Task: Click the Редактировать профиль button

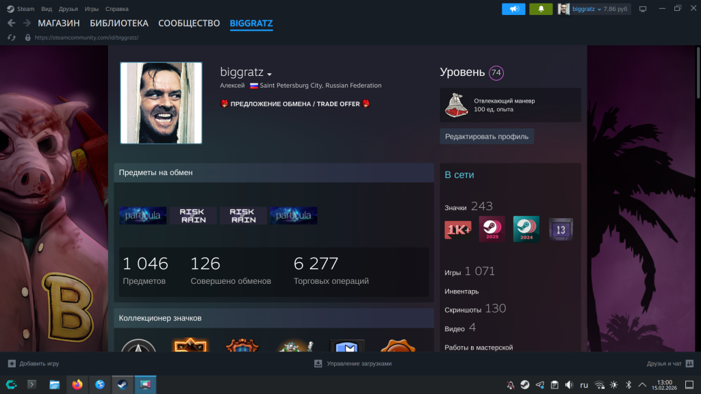Action: tap(486, 136)
